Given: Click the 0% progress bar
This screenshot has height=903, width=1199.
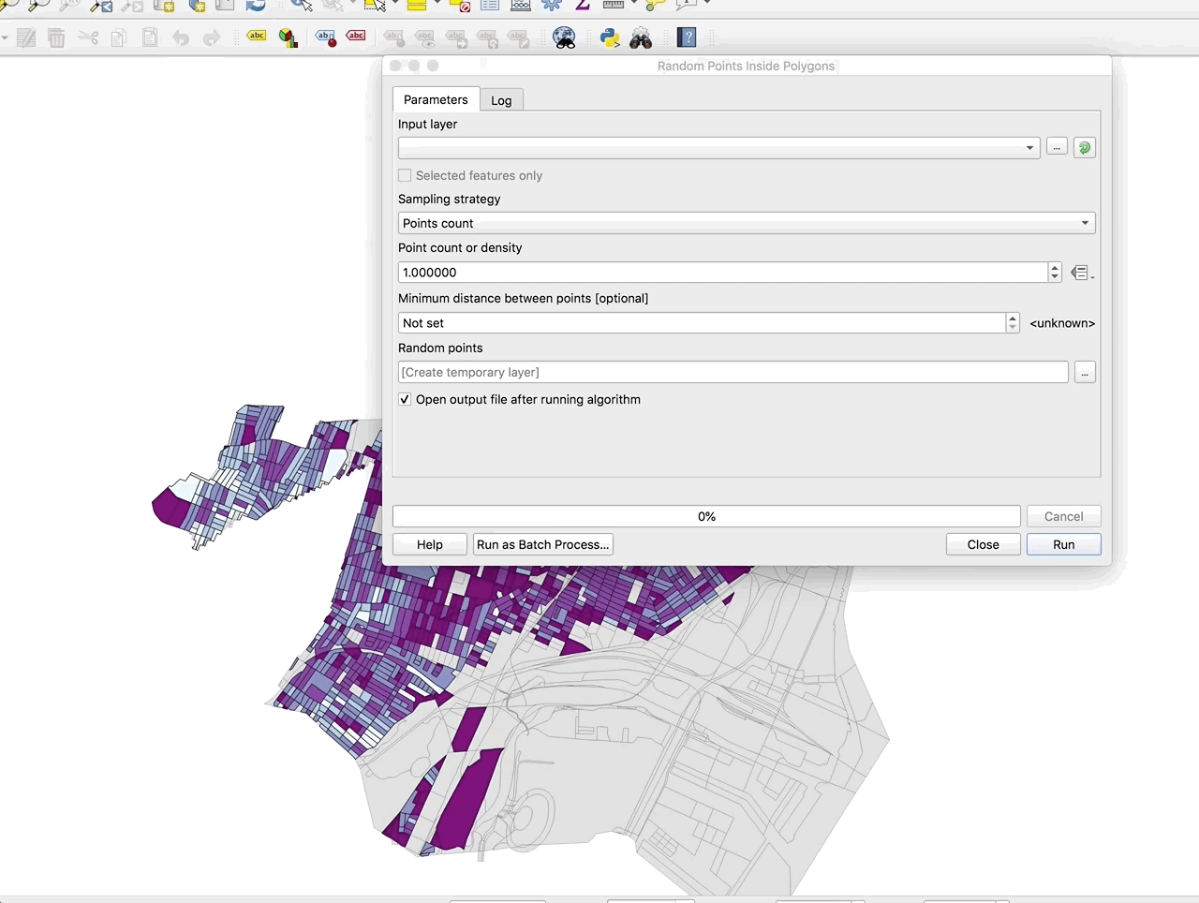Looking at the screenshot, I should pyautogui.click(x=706, y=516).
